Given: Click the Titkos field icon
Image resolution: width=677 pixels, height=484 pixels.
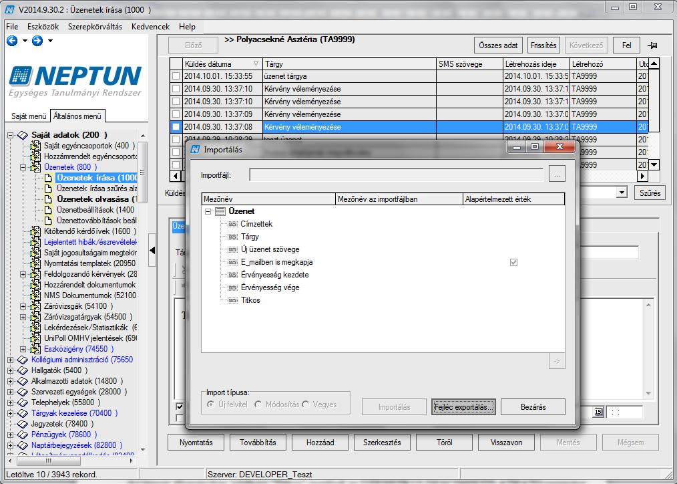Looking at the screenshot, I should [x=233, y=300].
